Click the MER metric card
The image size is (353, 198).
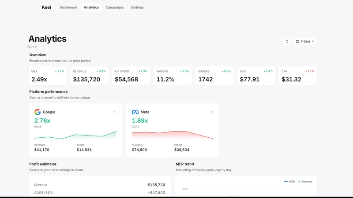(48, 76)
